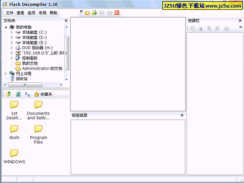Select the Documents and Setti... folder
Image resolution: width=244 pixels, height=183 pixels.
(38, 110)
